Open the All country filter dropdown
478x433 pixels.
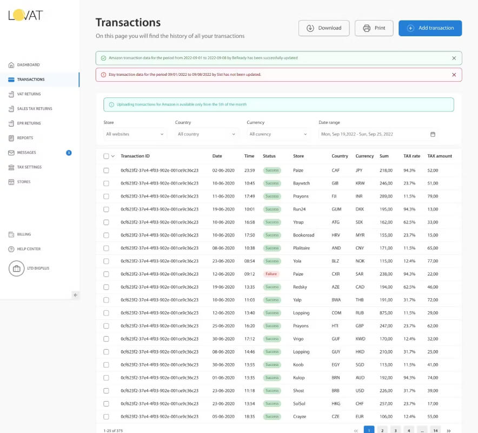pos(207,134)
